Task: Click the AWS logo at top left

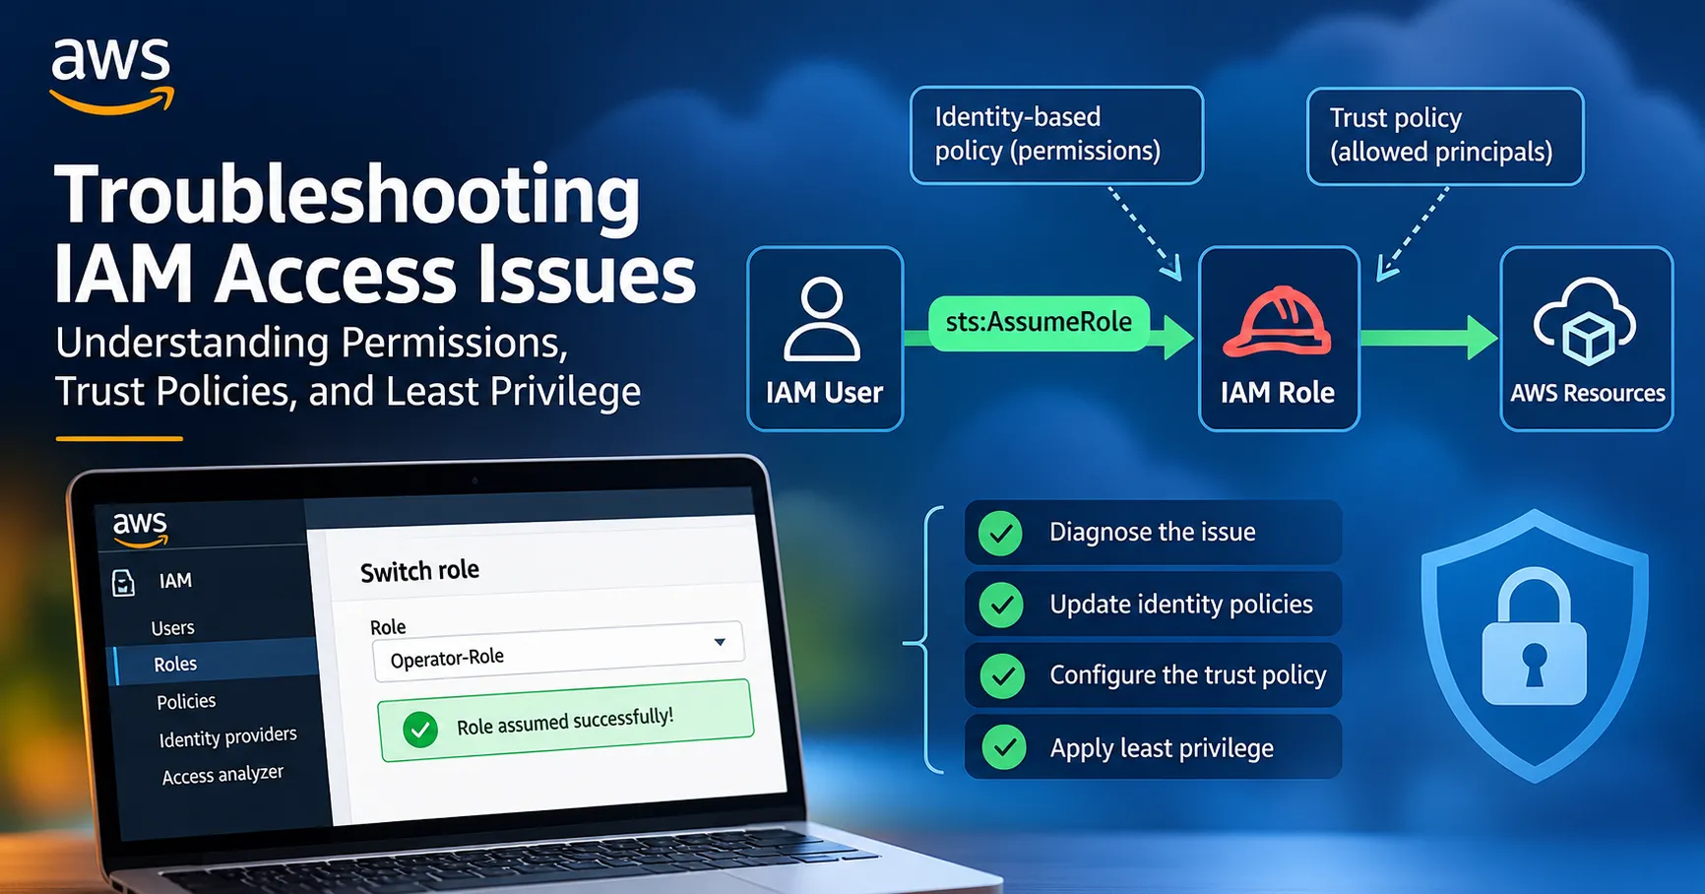Action: point(112,76)
